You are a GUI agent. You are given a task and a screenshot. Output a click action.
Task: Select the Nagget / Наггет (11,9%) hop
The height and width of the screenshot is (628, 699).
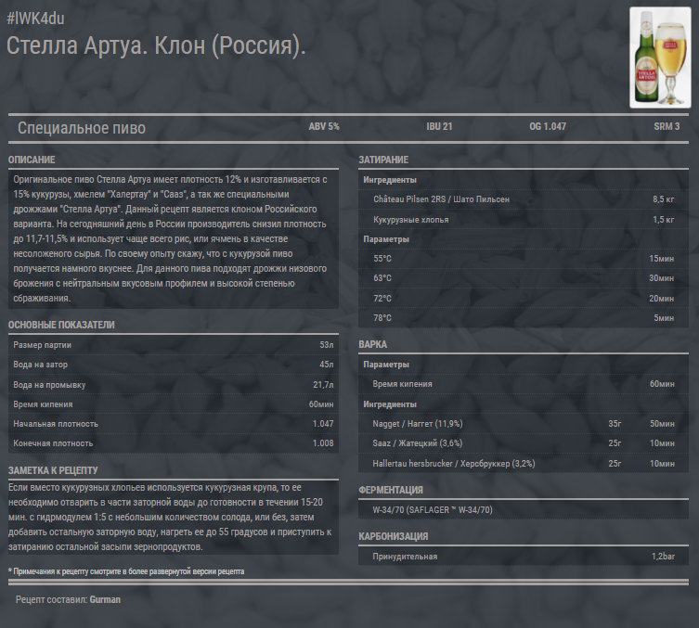click(x=418, y=424)
